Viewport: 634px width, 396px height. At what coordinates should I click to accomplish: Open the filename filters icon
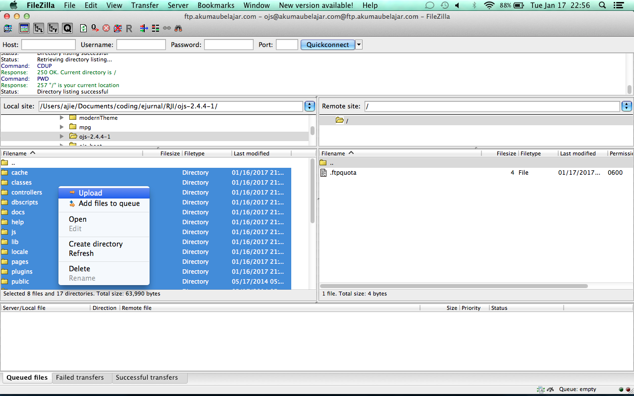pyautogui.click(x=156, y=29)
